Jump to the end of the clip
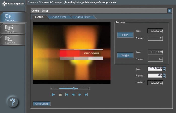This screenshot has width=176, height=113. pyautogui.click(x=86, y=95)
